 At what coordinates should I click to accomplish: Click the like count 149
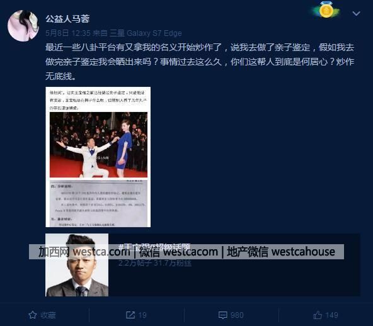click(331, 315)
